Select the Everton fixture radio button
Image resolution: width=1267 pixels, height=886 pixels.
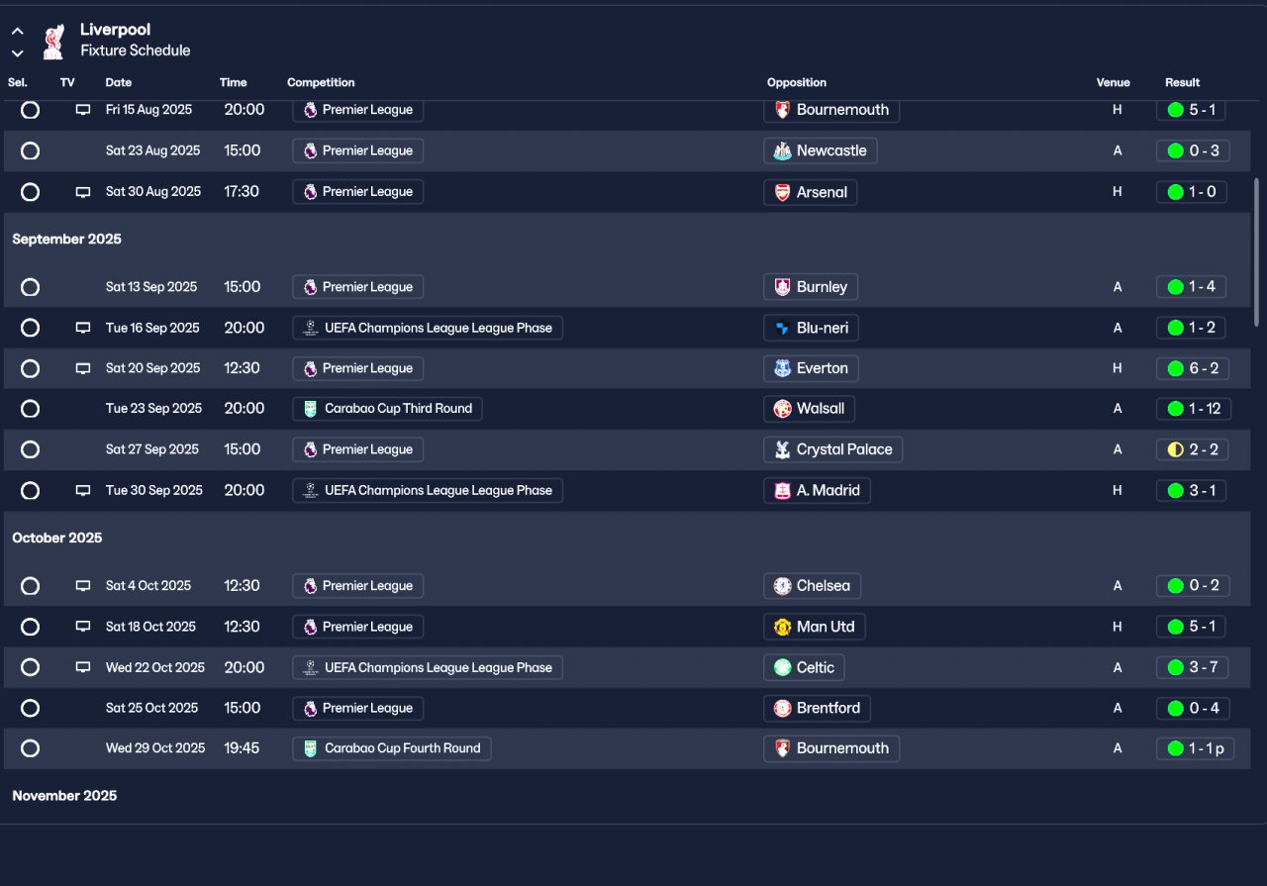[x=31, y=368]
